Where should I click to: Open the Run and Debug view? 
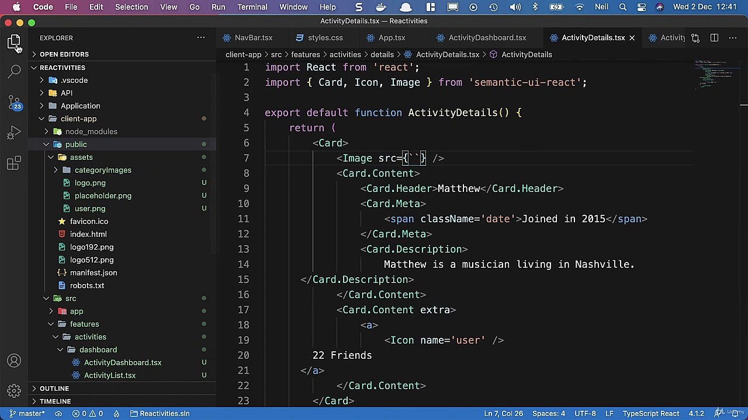pos(14,133)
